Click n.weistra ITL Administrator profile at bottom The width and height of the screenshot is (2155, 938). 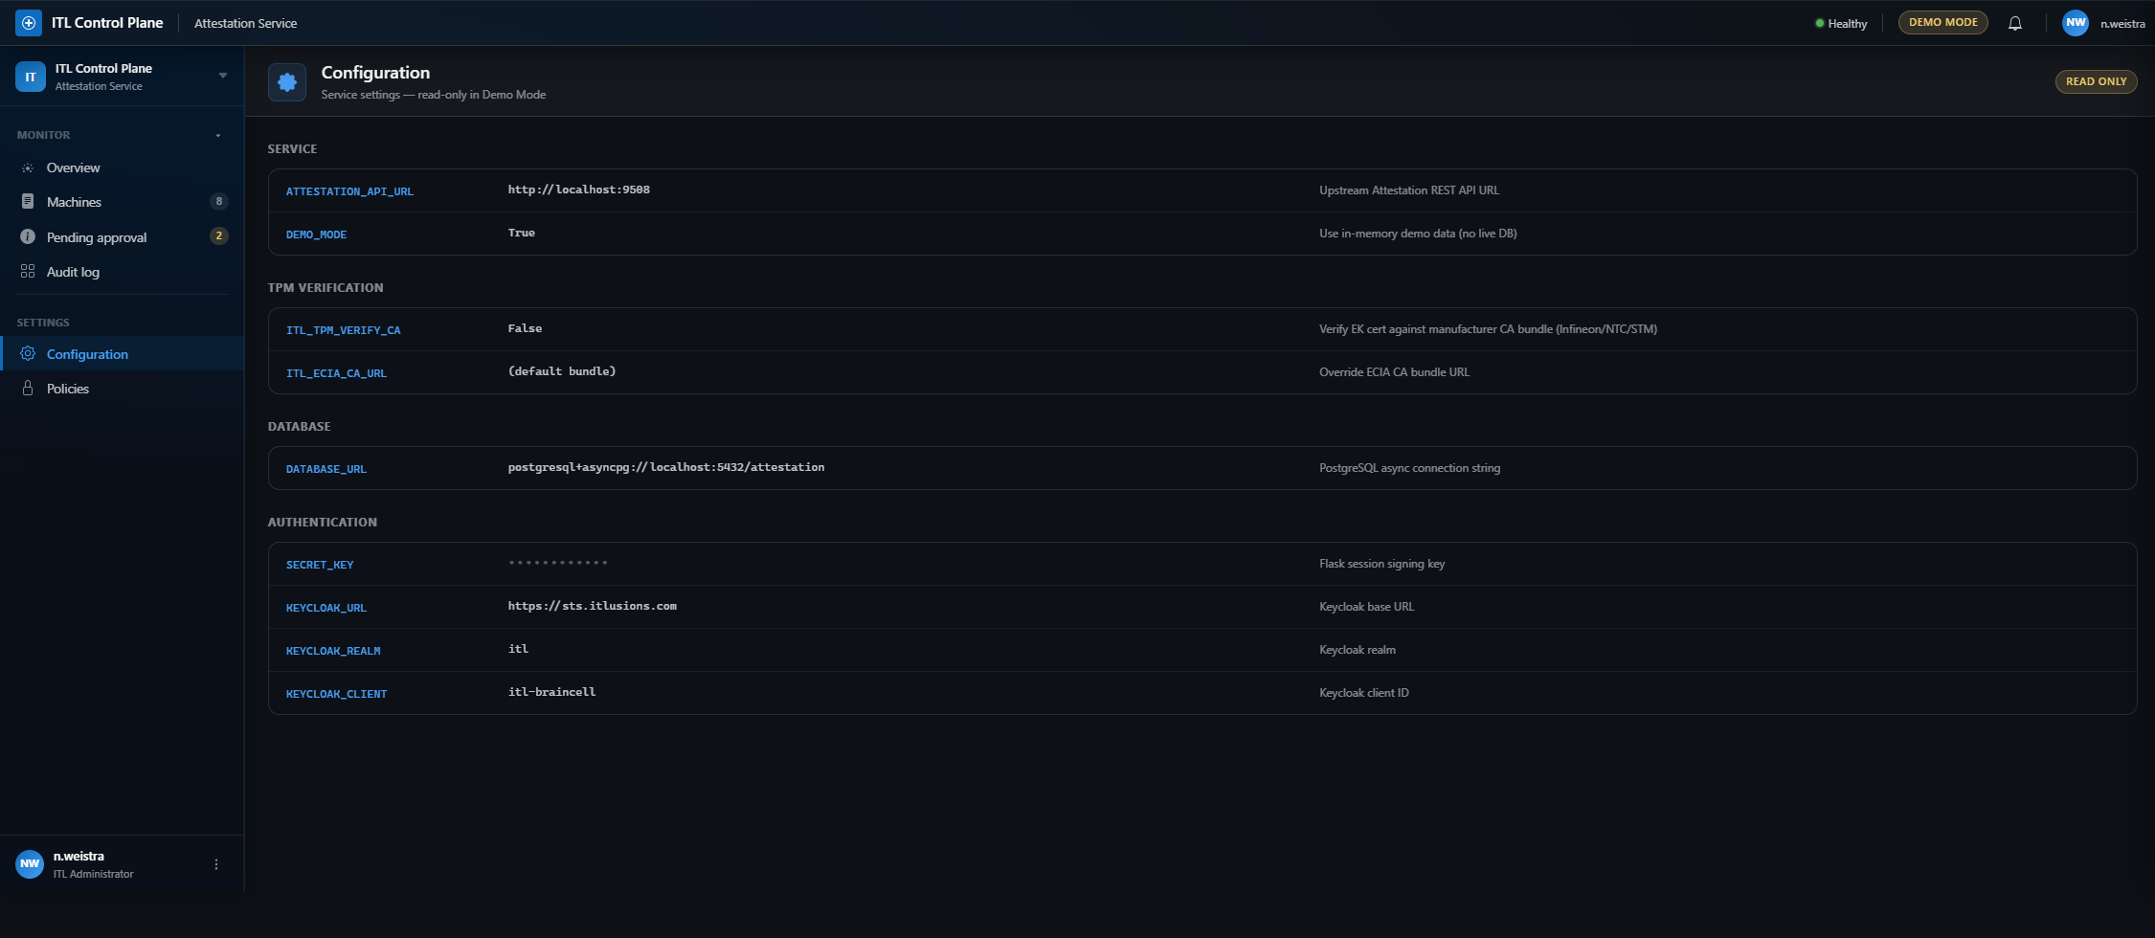click(93, 864)
